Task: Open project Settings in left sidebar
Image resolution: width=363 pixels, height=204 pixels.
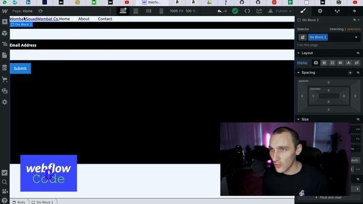Action: pos(5,102)
